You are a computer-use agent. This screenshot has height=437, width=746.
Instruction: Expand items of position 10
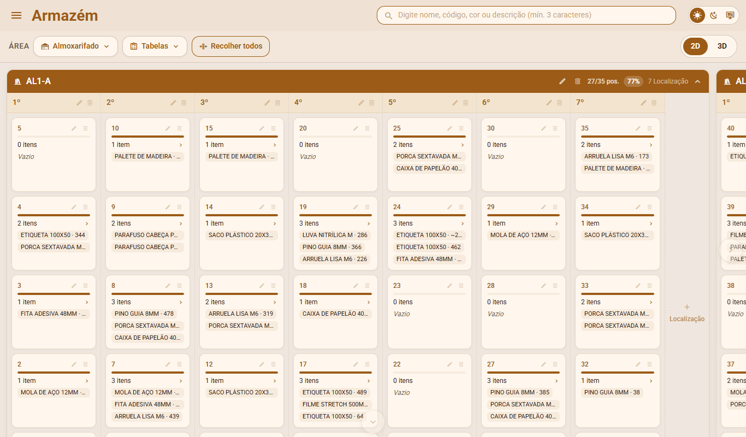(x=147, y=145)
